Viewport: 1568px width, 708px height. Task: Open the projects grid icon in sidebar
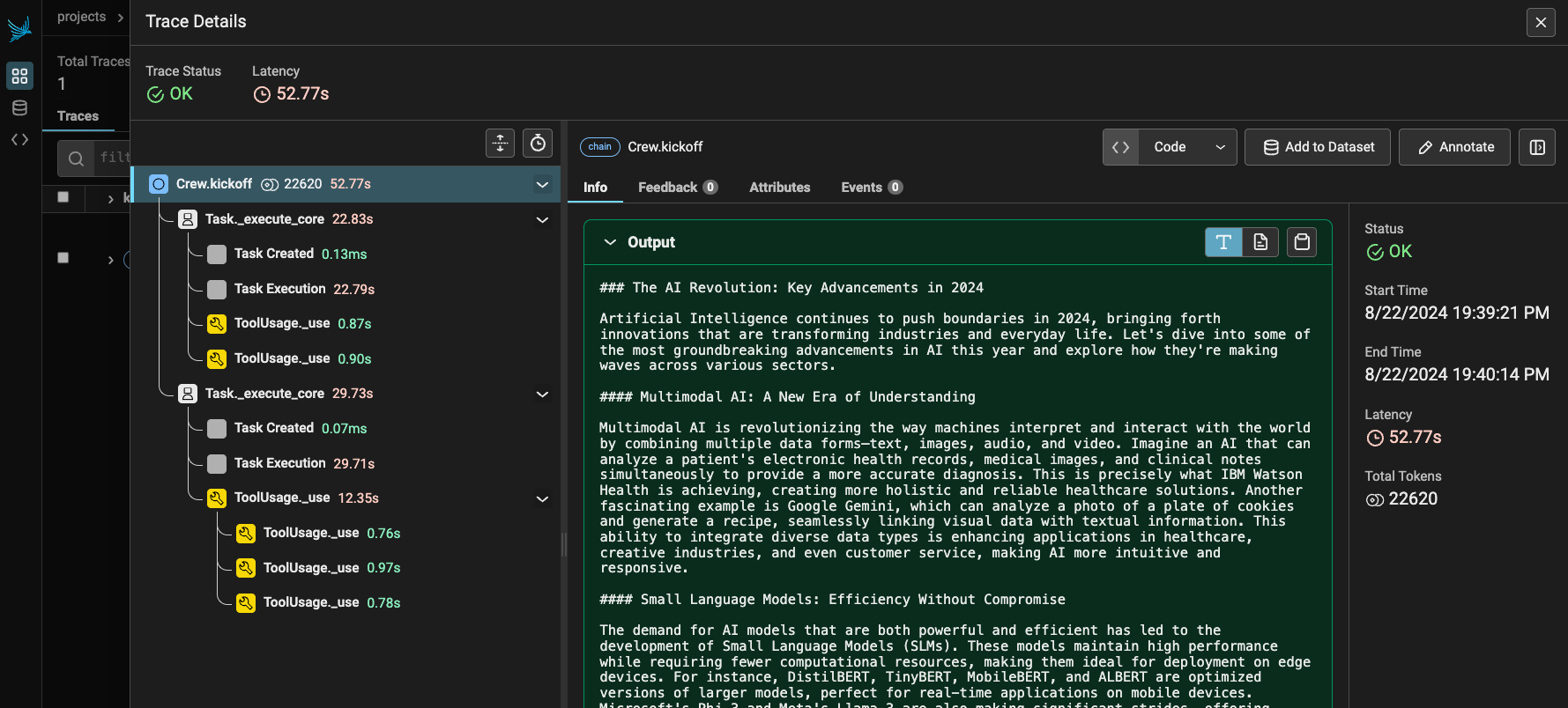tap(19, 76)
